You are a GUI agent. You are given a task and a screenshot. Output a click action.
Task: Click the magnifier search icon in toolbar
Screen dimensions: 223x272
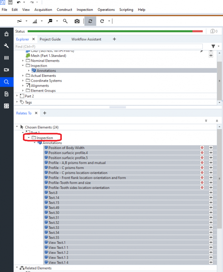[x=65, y=21]
